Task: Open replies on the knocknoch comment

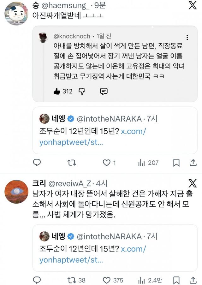Action: 104,91
